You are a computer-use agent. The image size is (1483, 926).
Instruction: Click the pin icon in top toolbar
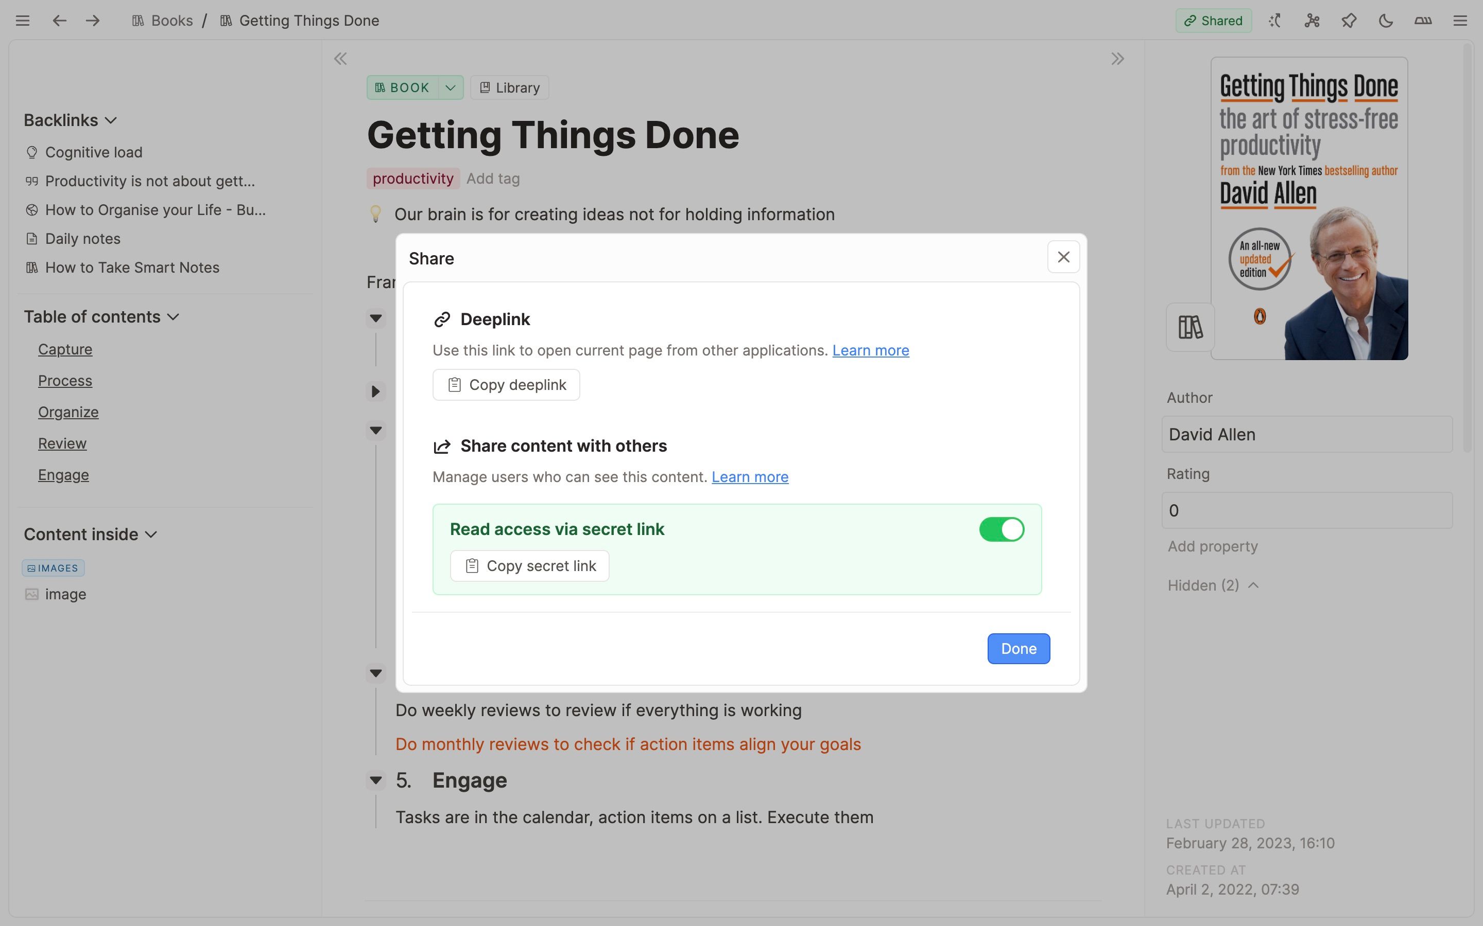pos(1349,20)
